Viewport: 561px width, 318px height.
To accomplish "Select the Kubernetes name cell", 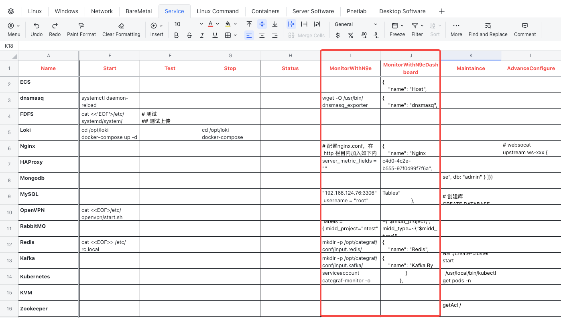I will coord(49,277).
